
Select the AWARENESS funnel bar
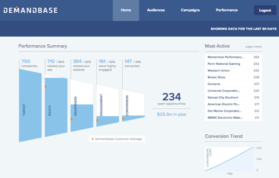point(82,105)
